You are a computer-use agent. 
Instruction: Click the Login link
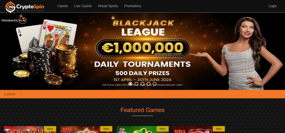272,6
